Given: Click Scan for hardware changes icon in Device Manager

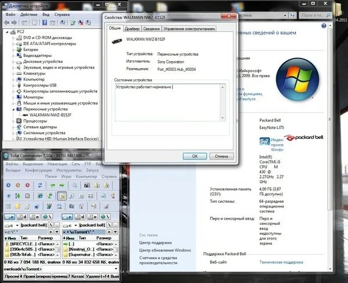Looking at the screenshot, I should [63, 23].
